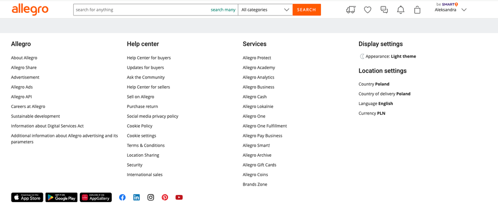The image size is (498, 205).
Task: Open Security link
Action: (135, 165)
